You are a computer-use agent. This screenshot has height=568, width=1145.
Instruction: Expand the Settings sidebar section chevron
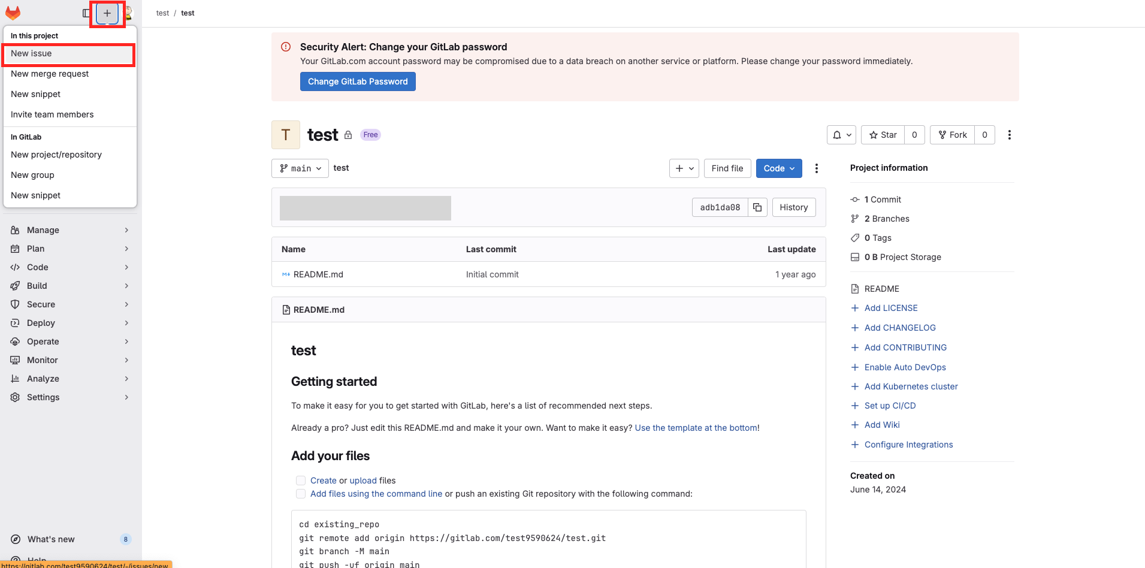point(126,397)
